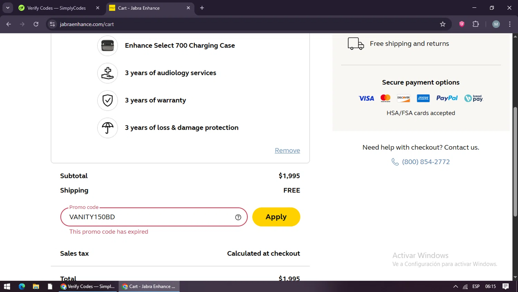Open a new browser tab

[x=202, y=8]
